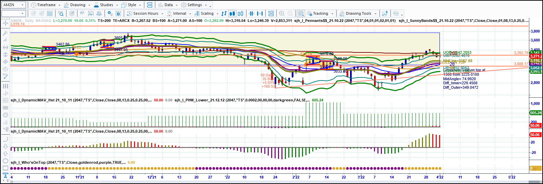The width and height of the screenshot is (543, 184).
Task: Click the increase bar spacing icon
Action: point(260,13)
